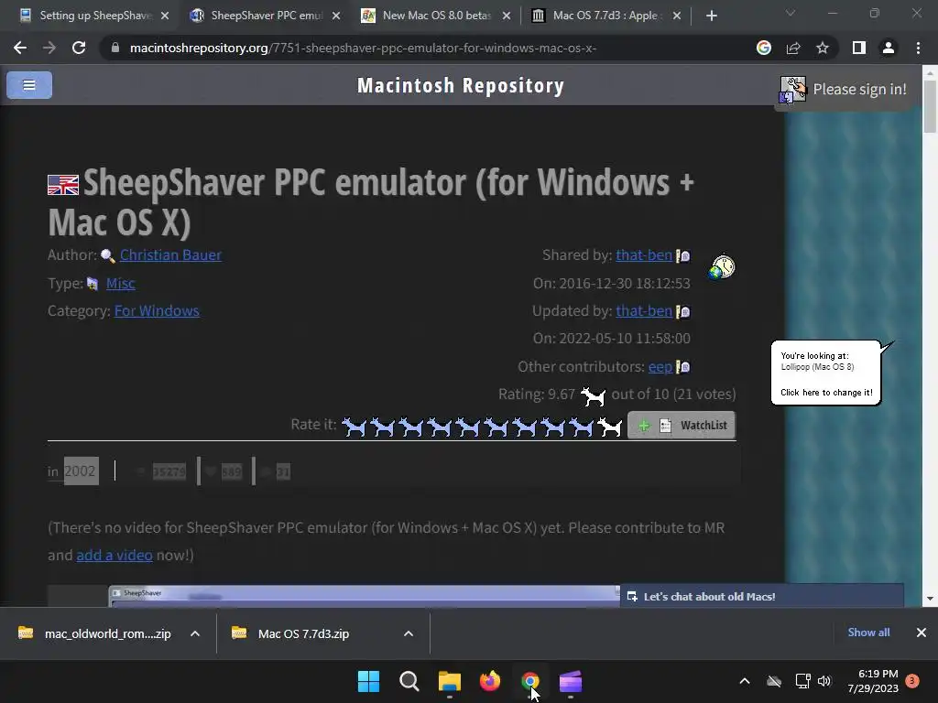Open the network display tray icon

[802, 681]
